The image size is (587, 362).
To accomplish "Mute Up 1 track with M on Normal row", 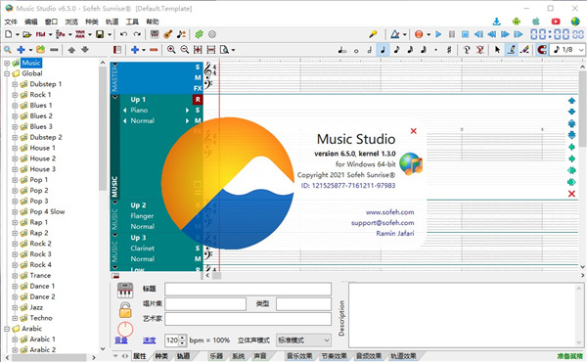I will point(198,120).
